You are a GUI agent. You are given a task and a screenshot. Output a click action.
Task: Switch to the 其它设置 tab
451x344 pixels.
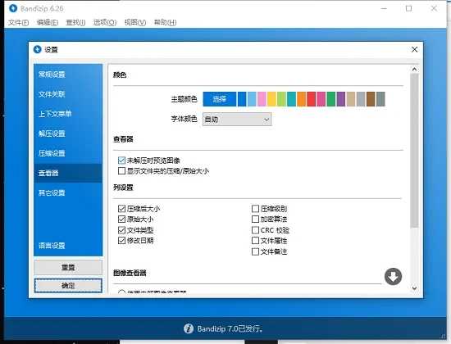[x=68, y=192]
